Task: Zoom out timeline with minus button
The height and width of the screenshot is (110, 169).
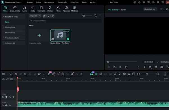Action: click(138, 74)
